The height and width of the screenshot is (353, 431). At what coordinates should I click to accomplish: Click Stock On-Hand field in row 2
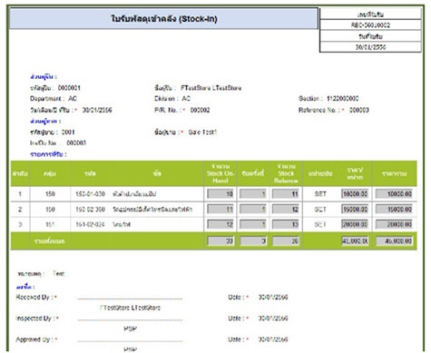pos(220,209)
